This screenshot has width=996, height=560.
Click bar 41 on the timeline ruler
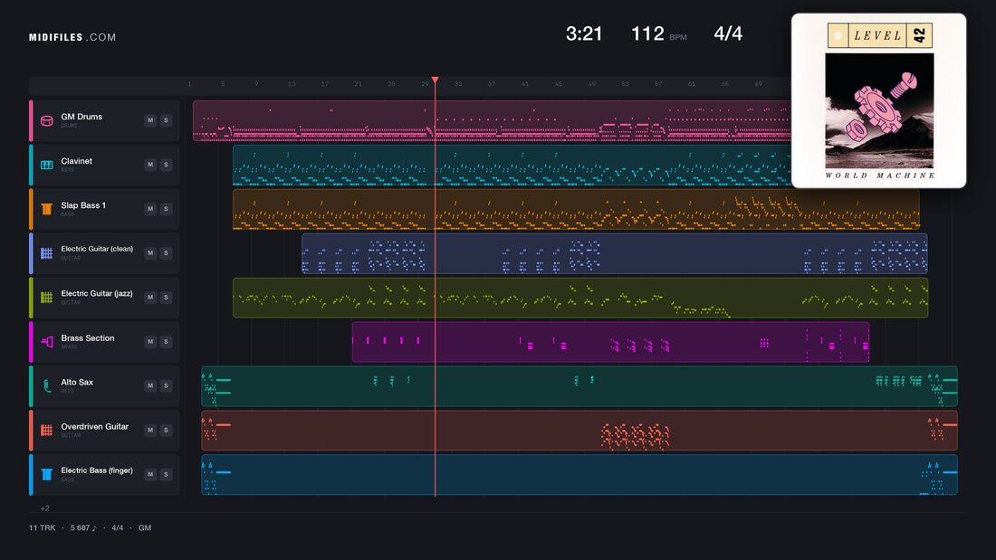pos(524,84)
